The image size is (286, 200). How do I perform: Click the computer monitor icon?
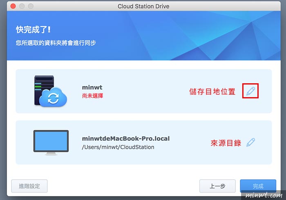(x=51, y=142)
